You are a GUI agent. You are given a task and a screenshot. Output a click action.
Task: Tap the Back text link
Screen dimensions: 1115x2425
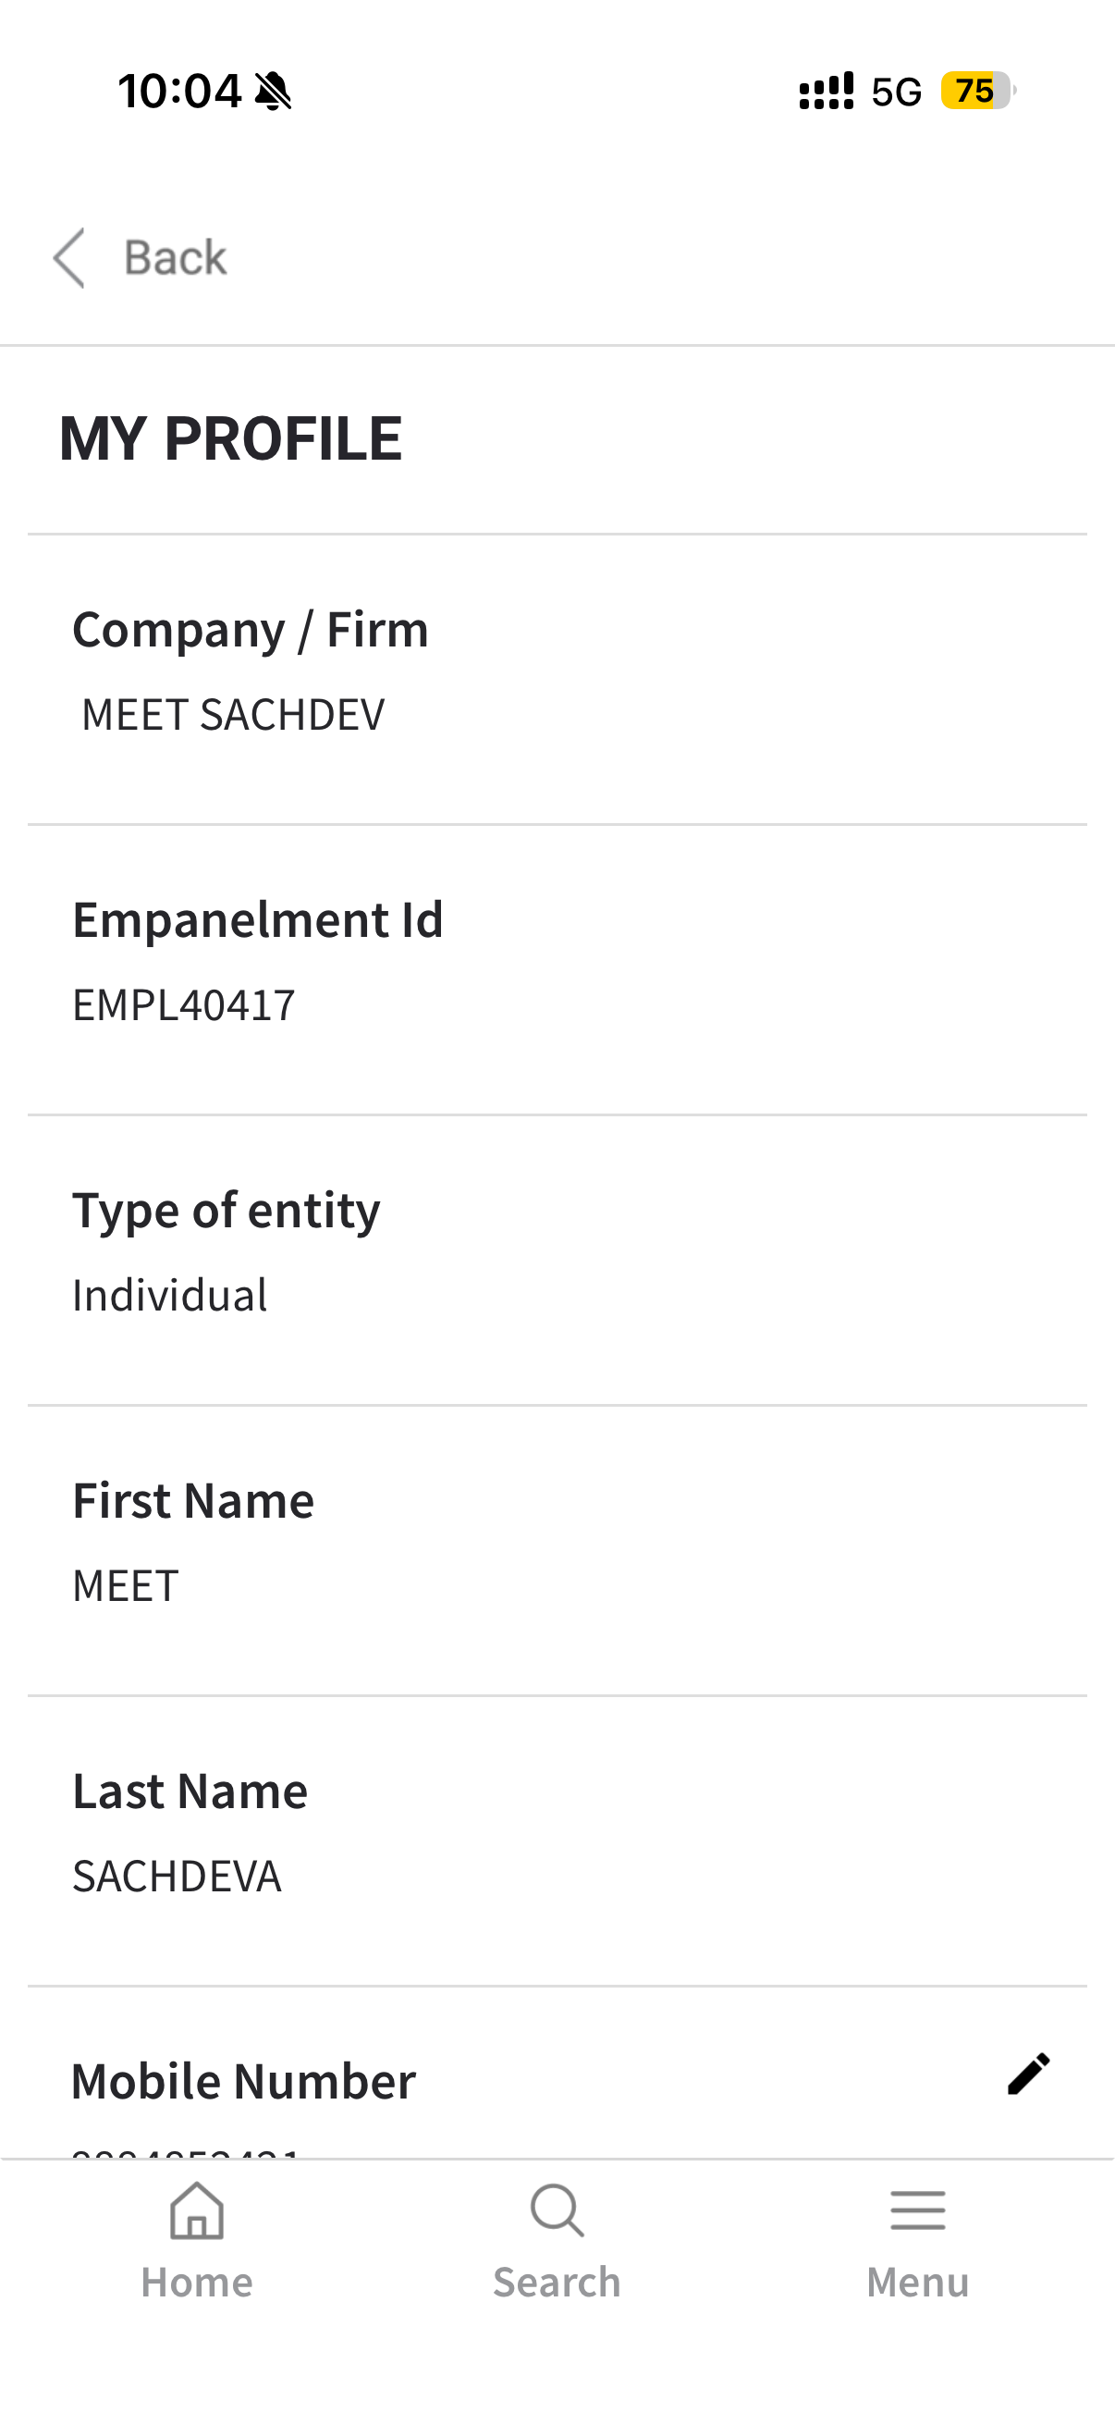(175, 258)
